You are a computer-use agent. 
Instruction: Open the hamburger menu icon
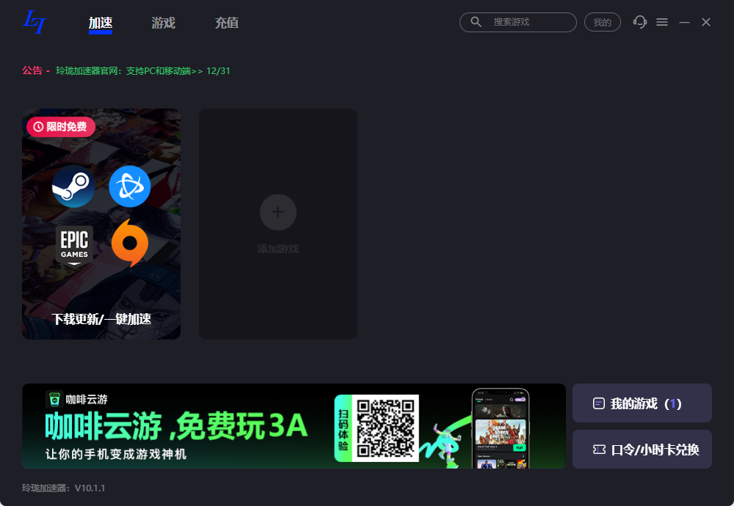pos(662,22)
